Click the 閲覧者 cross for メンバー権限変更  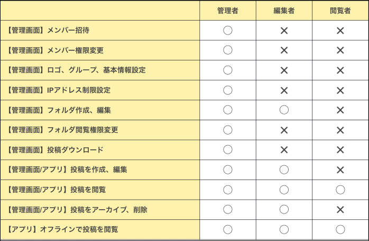pos(340,50)
